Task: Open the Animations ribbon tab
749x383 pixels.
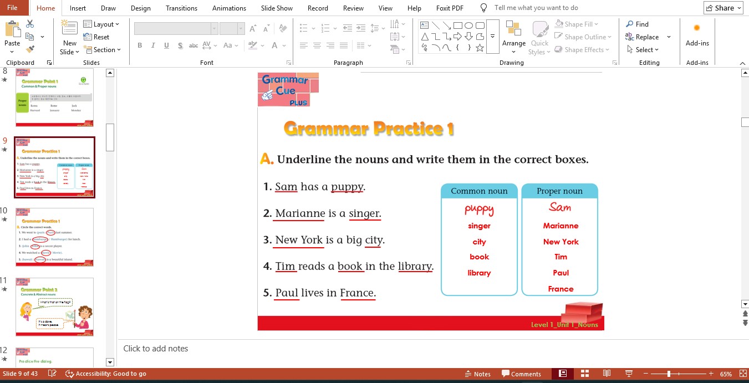Action: tap(229, 8)
